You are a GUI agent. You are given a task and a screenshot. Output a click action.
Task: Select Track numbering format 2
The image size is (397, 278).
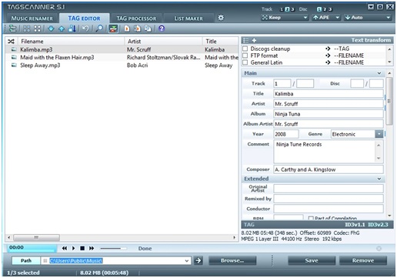[x=287, y=9]
